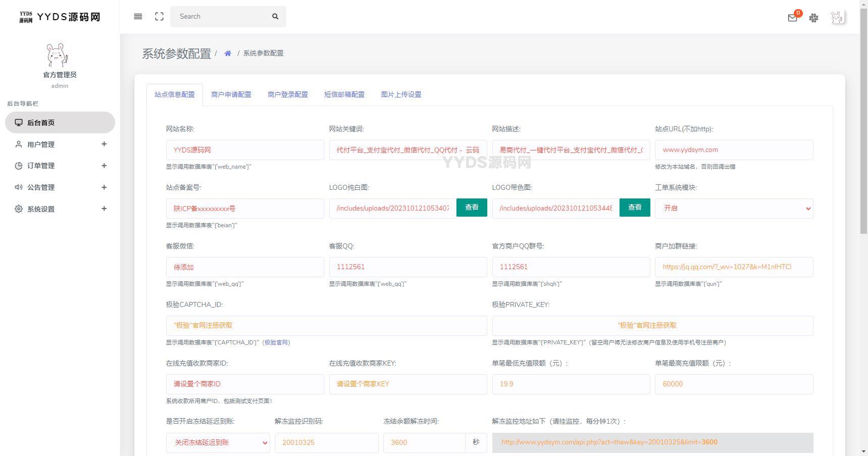Go to 后台首页 in sidebar

[x=60, y=123]
